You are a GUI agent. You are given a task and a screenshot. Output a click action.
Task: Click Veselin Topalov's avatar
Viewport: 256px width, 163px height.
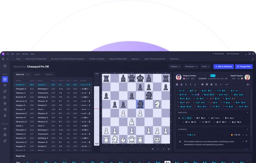click(x=247, y=77)
